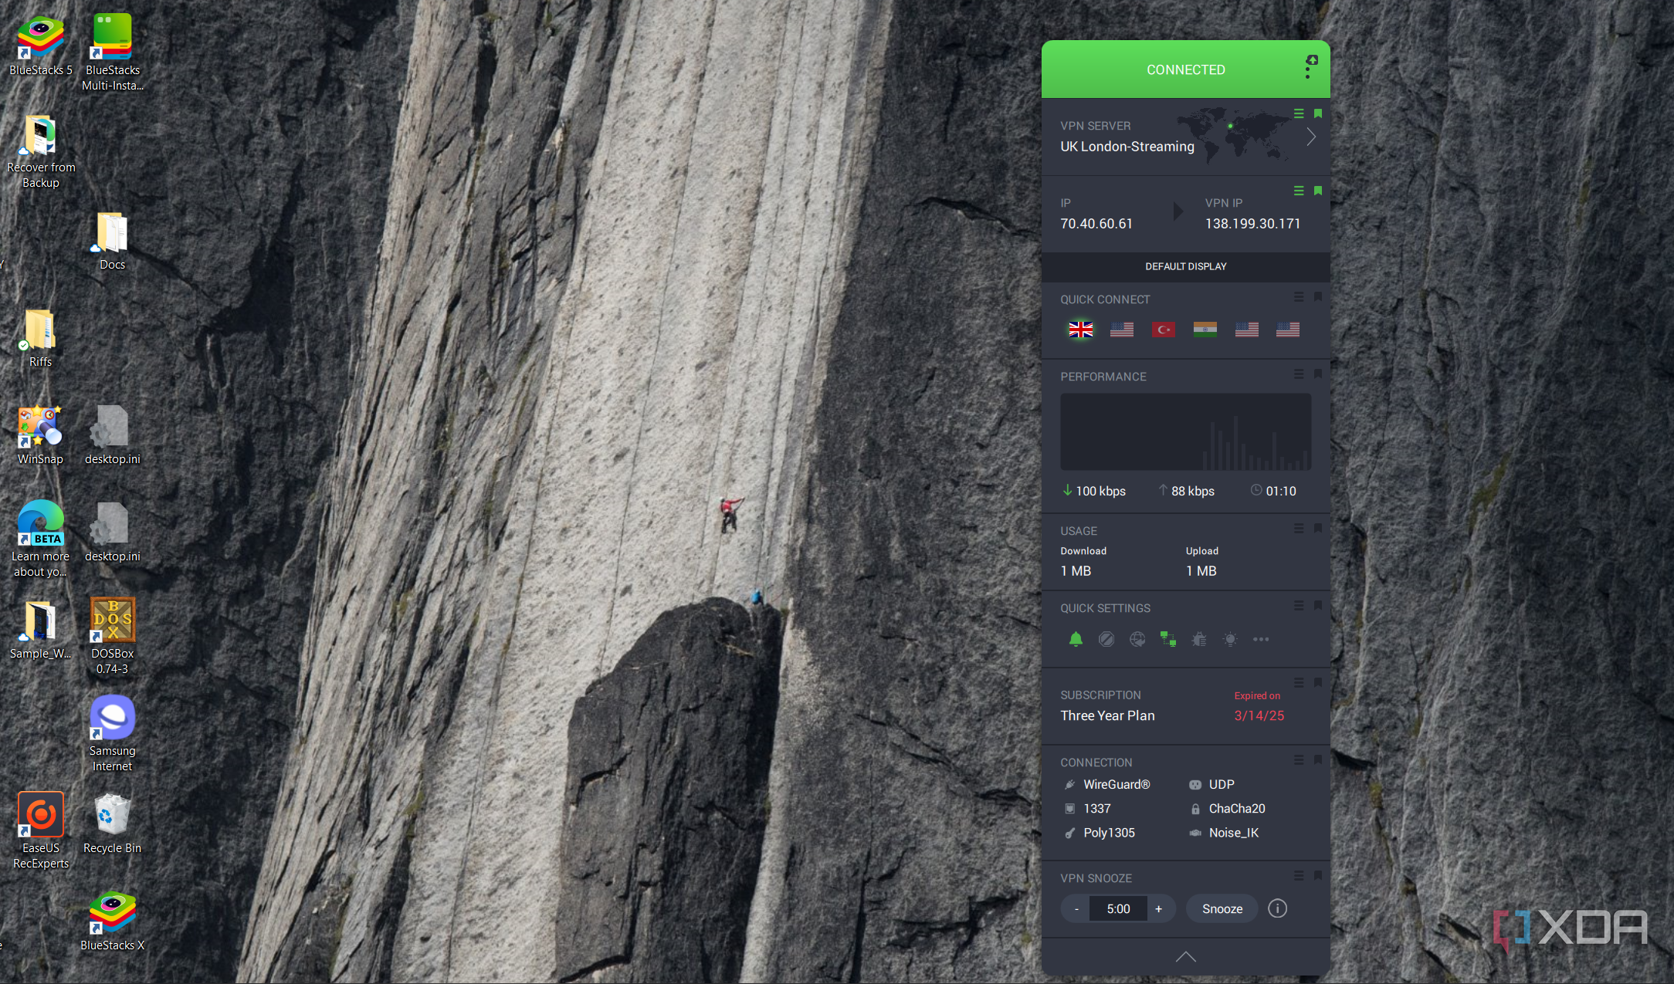
Task: Toggle the Subscription tile bookmark
Action: [x=1318, y=683]
